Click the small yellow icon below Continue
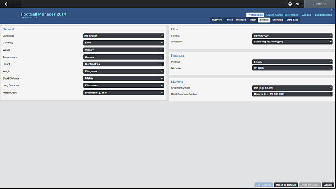 pos(332,10)
